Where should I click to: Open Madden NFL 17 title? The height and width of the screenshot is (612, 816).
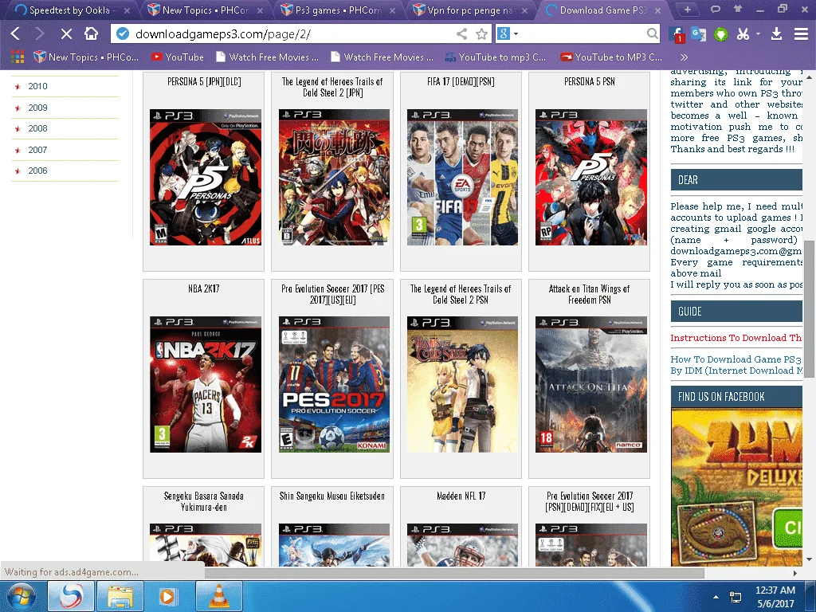pos(461,496)
